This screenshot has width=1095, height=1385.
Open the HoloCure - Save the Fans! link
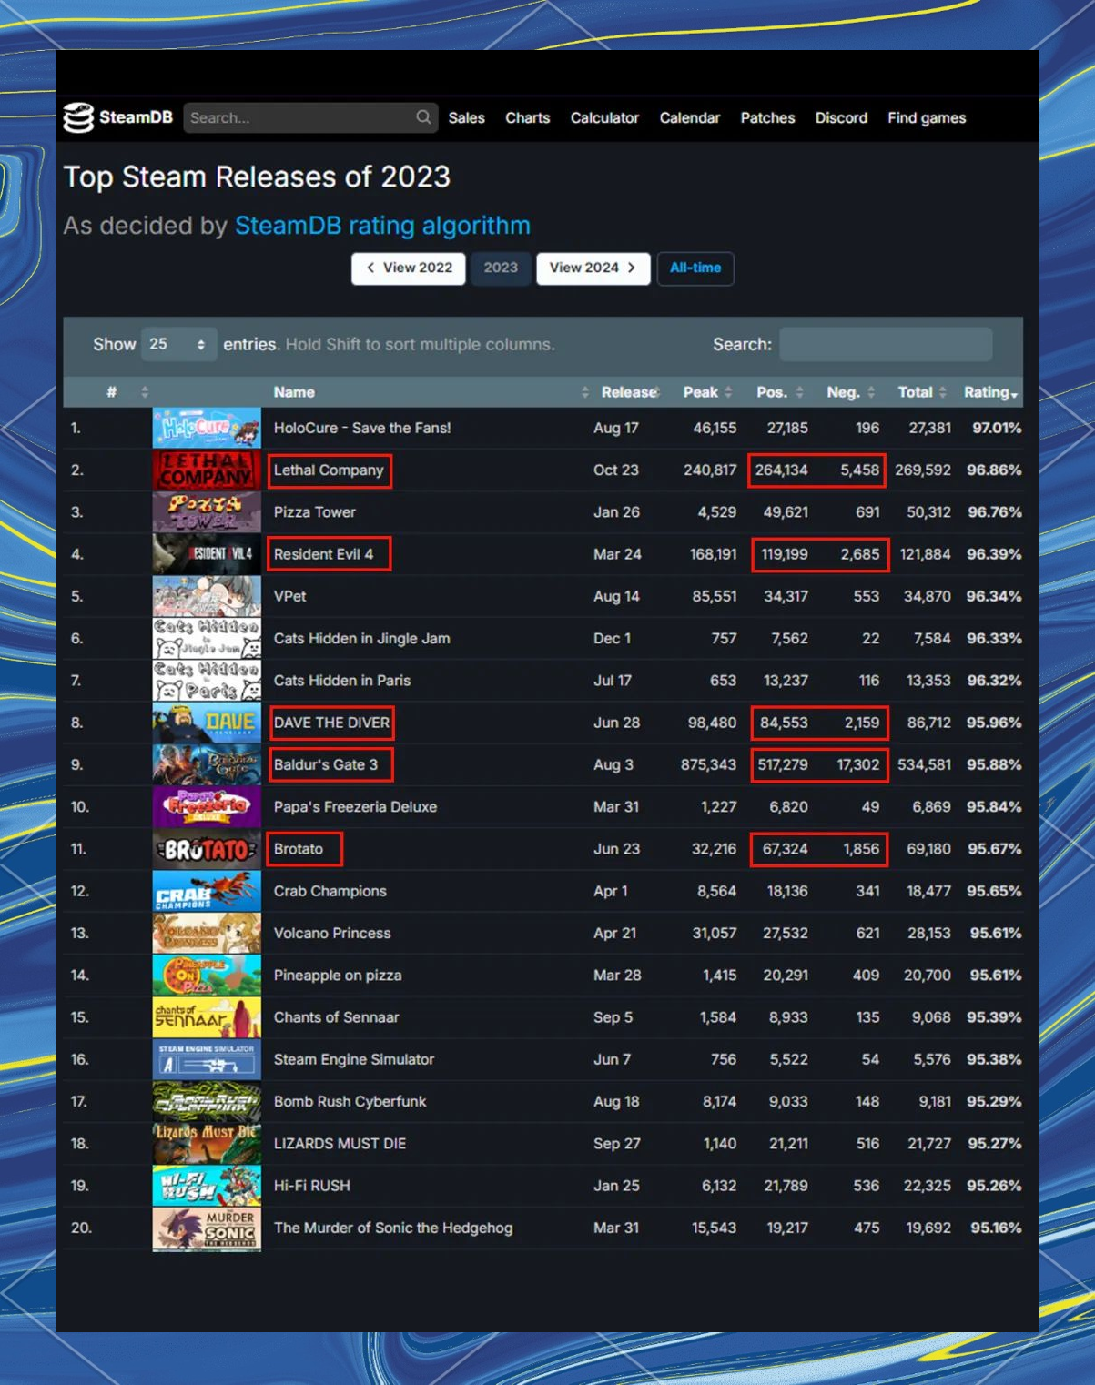[362, 428]
